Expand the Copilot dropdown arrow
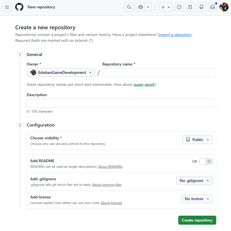Image resolution: width=231 pixels, height=231 pixels. pyautogui.click(x=148, y=7)
